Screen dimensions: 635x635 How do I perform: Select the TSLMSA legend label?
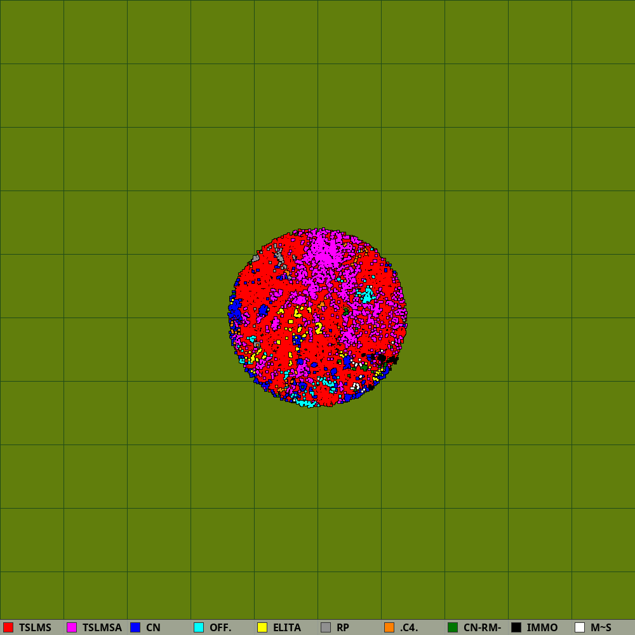tap(102, 628)
